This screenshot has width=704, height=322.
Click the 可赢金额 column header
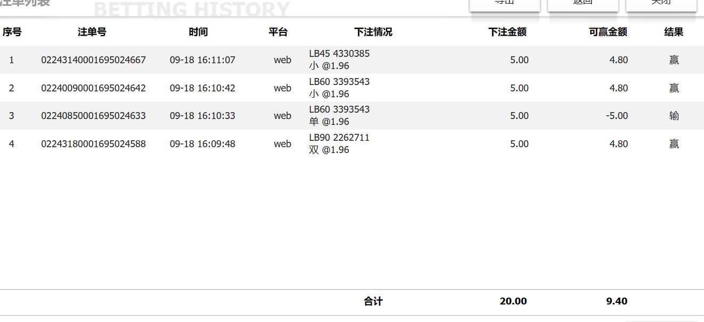pyautogui.click(x=608, y=32)
